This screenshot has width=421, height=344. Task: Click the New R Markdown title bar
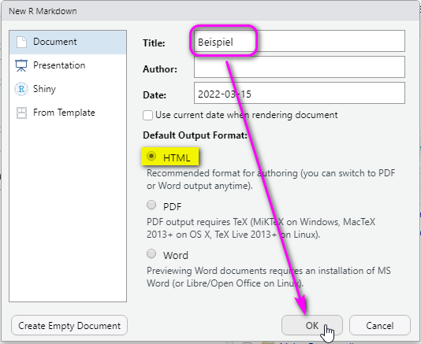pyautogui.click(x=210, y=11)
